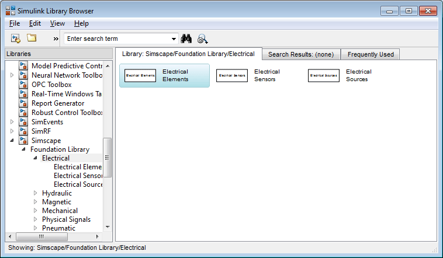Screen dimensions: 443x258
Task: Open the Help menu
Action: [81, 23]
